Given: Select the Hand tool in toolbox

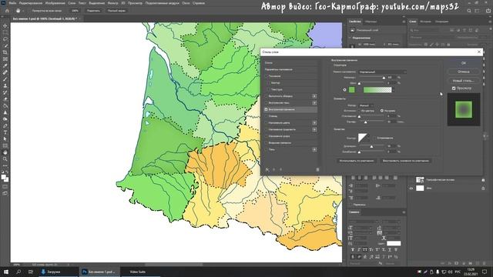Looking at the screenshot, I should pos(5,152).
